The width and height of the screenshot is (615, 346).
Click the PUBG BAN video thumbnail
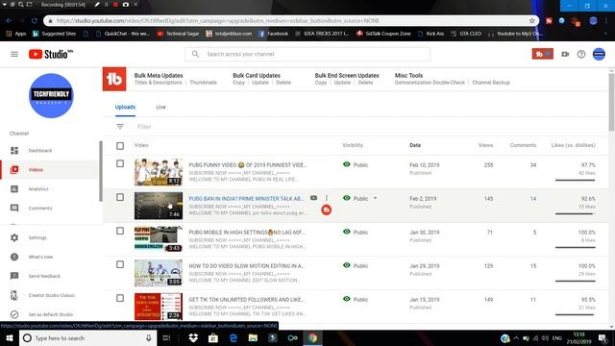click(159, 206)
